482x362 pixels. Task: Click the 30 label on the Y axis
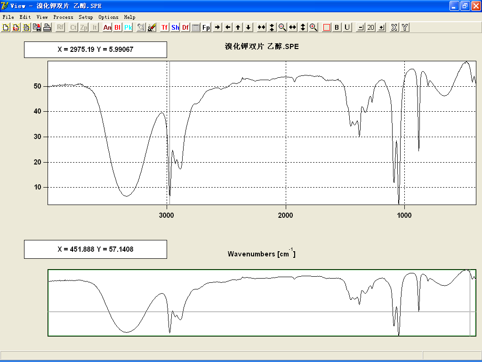tap(38, 137)
